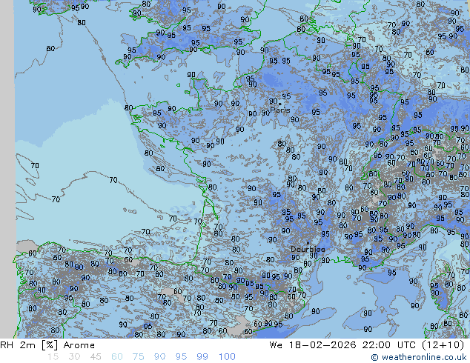Image resolution: width=470 pixels, height=363 pixels.
Task: Choose the 75 legend value
Action: click(x=138, y=357)
